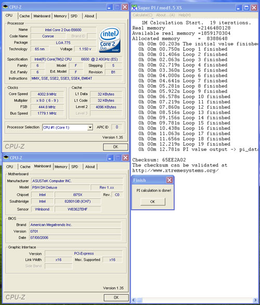
Task: Click the Instructions field MMX, SSE, SSE2
Action: coord(76,78)
